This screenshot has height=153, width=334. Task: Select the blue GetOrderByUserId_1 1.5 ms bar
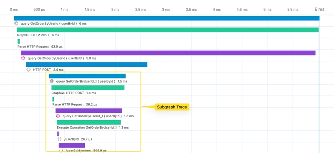(x=87, y=76)
